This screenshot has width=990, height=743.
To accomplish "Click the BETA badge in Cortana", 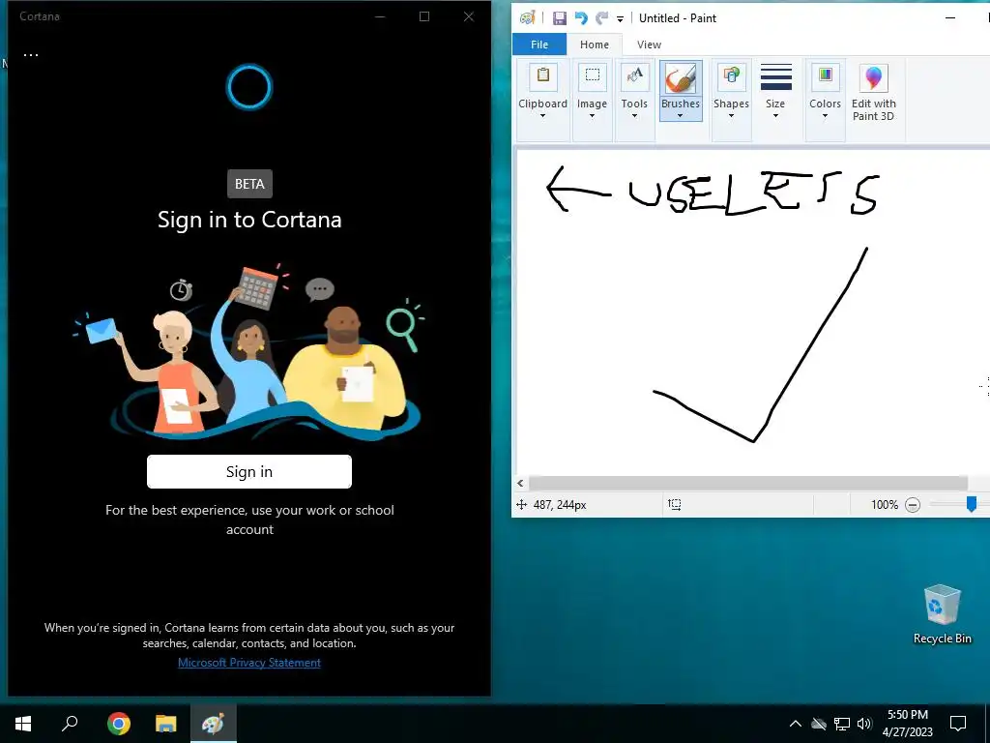I will (249, 184).
